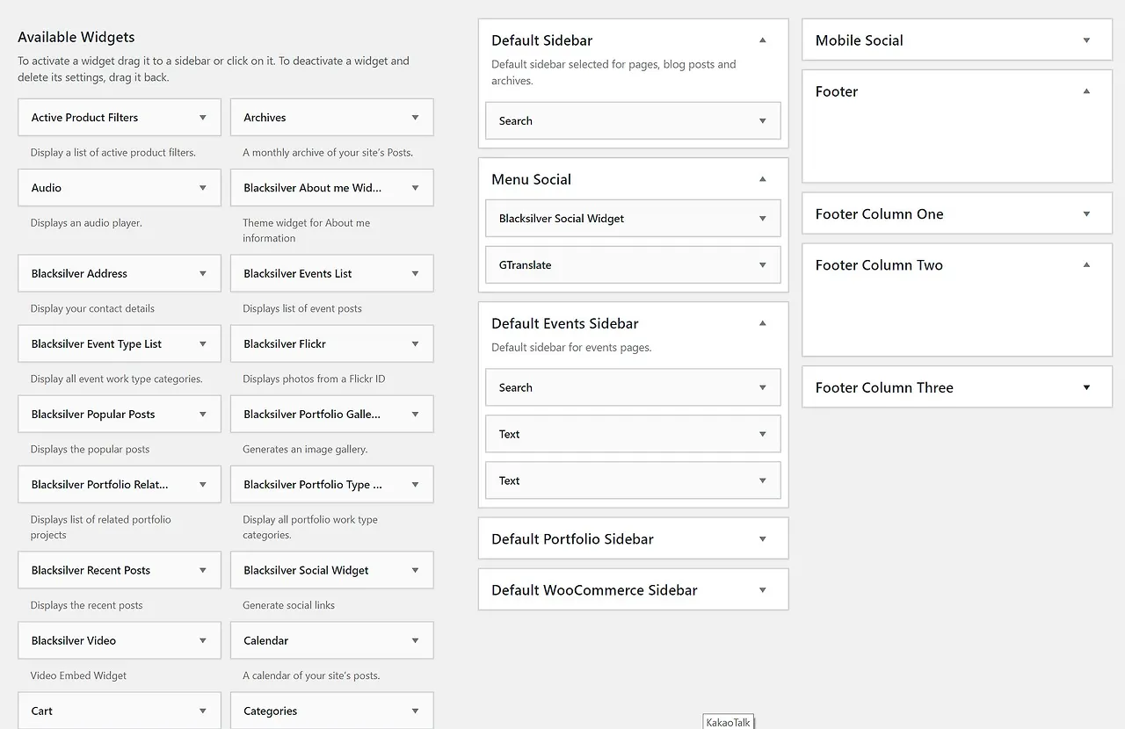Expand the Active Product Filters widget arrow
Image resolution: width=1125 pixels, height=729 pixels.
[x=203, y=118]
